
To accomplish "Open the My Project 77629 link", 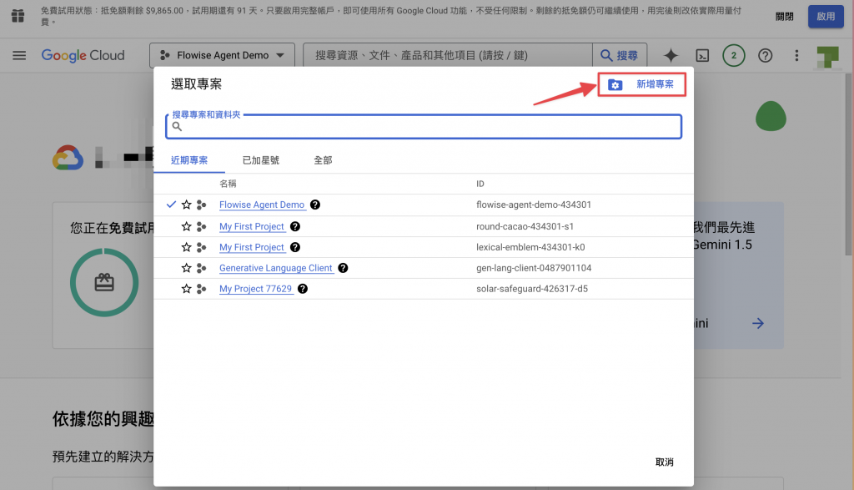I will [x=255, y=288].
